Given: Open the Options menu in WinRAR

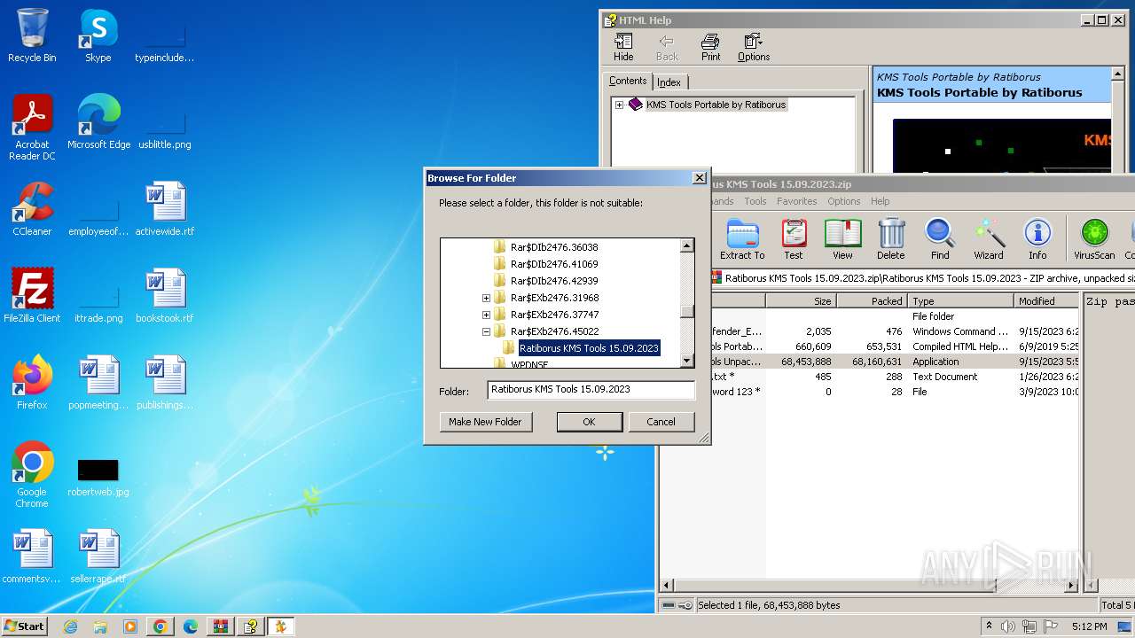Looking at the screenshot, I should click(x=843, y=201).
